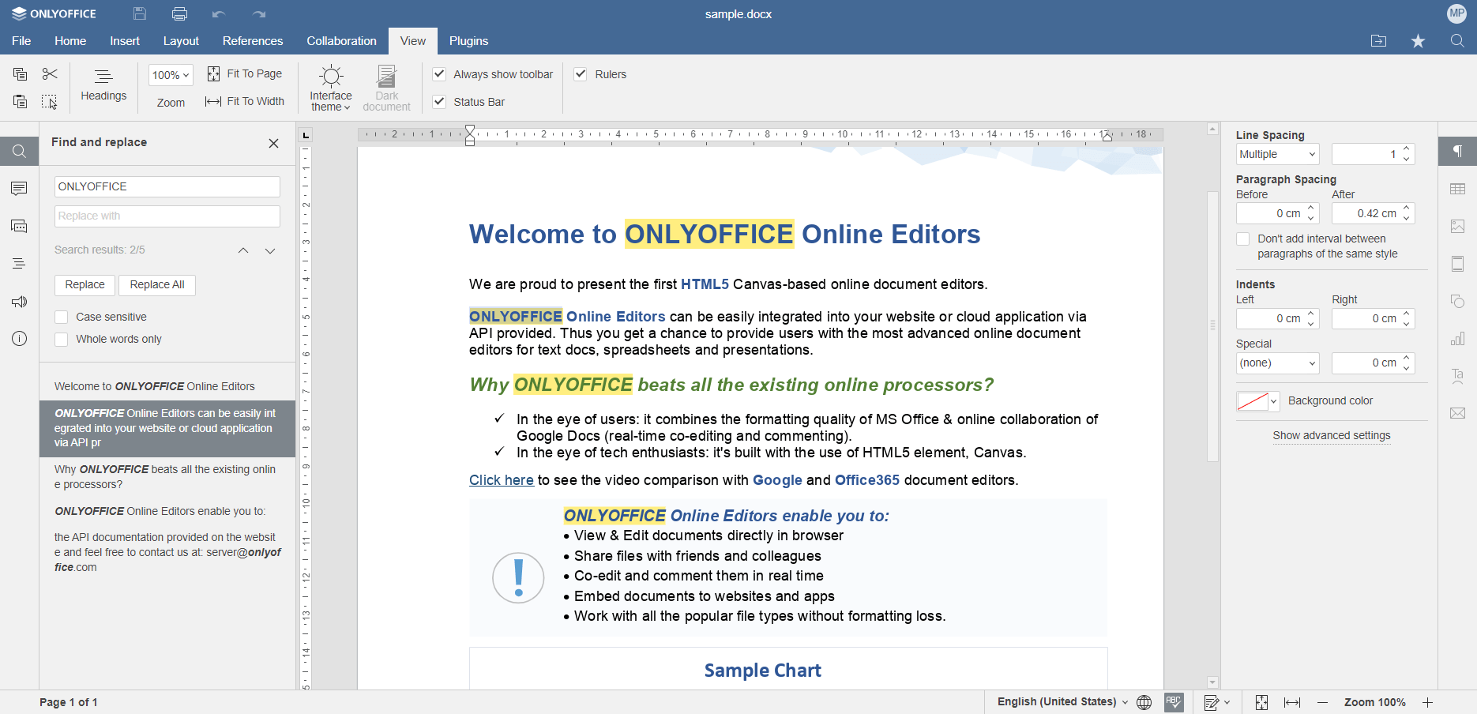Check Don't add interval between paragraphs
Screen dimensions: 1477x714
(x=1243, y=239)
